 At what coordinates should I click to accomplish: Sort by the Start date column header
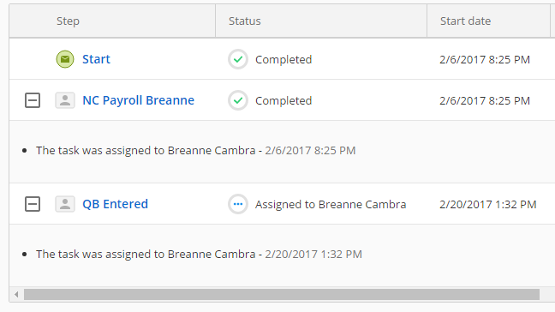[x=465, y=21]
